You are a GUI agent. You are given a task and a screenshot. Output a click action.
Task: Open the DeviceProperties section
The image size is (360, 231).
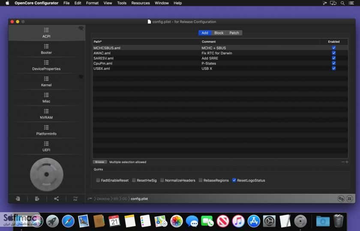point(46,65)
